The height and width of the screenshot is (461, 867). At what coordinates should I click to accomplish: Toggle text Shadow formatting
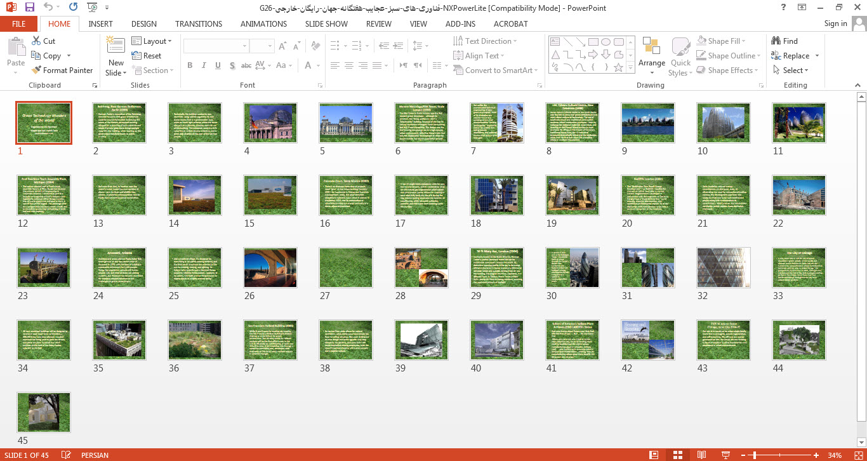[x=233, y=65]
